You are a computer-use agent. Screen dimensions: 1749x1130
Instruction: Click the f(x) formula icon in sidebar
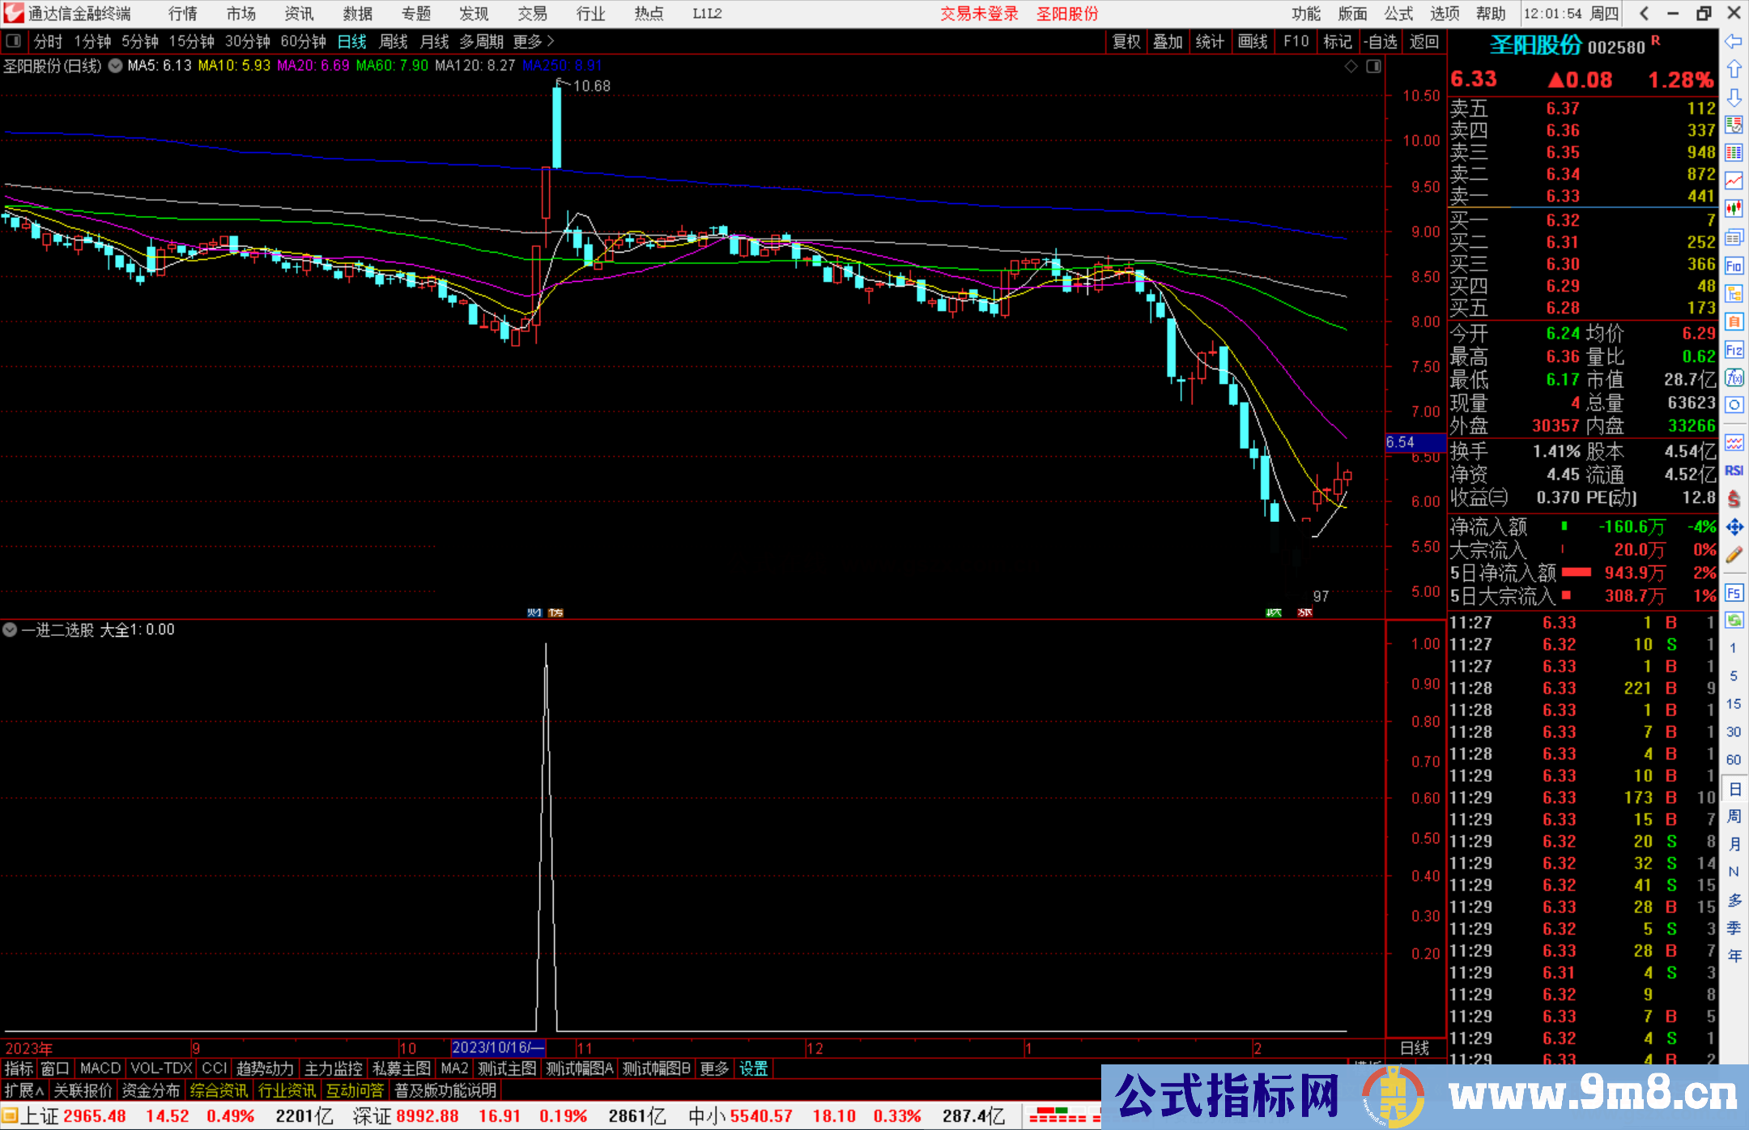click(1734, 377)
